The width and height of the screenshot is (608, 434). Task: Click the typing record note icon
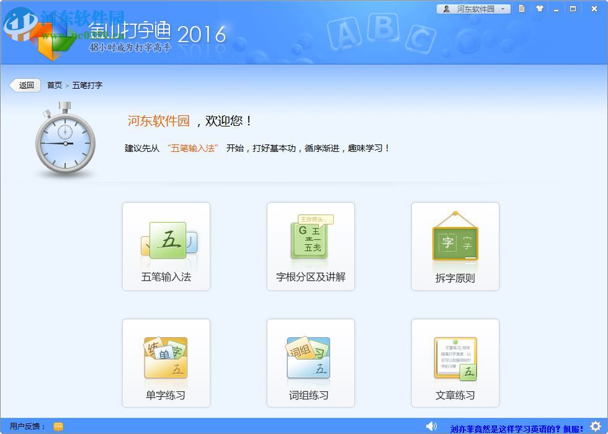click(x=521, y=9)
